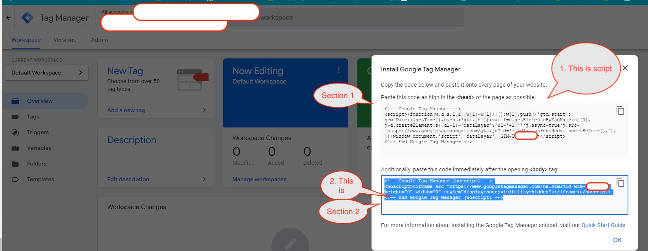Click the New Tag card heading
This screenshot has height=251, width=648.
pos(125,71)
